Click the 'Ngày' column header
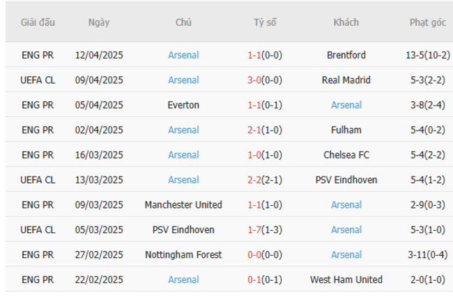Viewport: 453px width, 301px height. click(99, 22)
